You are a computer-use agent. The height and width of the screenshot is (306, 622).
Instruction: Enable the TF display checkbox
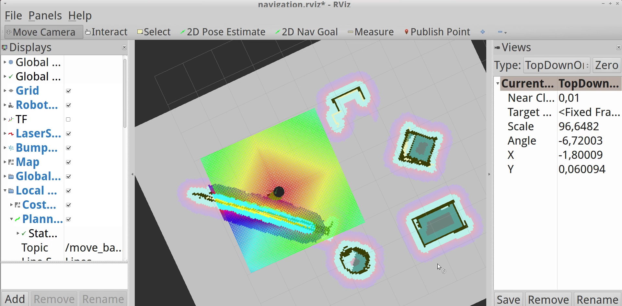pos(68,120)
